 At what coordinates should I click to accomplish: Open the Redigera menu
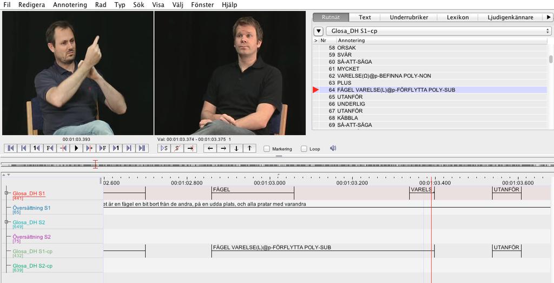pos(31,4)
